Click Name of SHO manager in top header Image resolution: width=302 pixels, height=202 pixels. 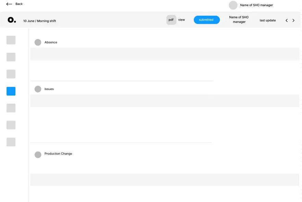[256, 5]
